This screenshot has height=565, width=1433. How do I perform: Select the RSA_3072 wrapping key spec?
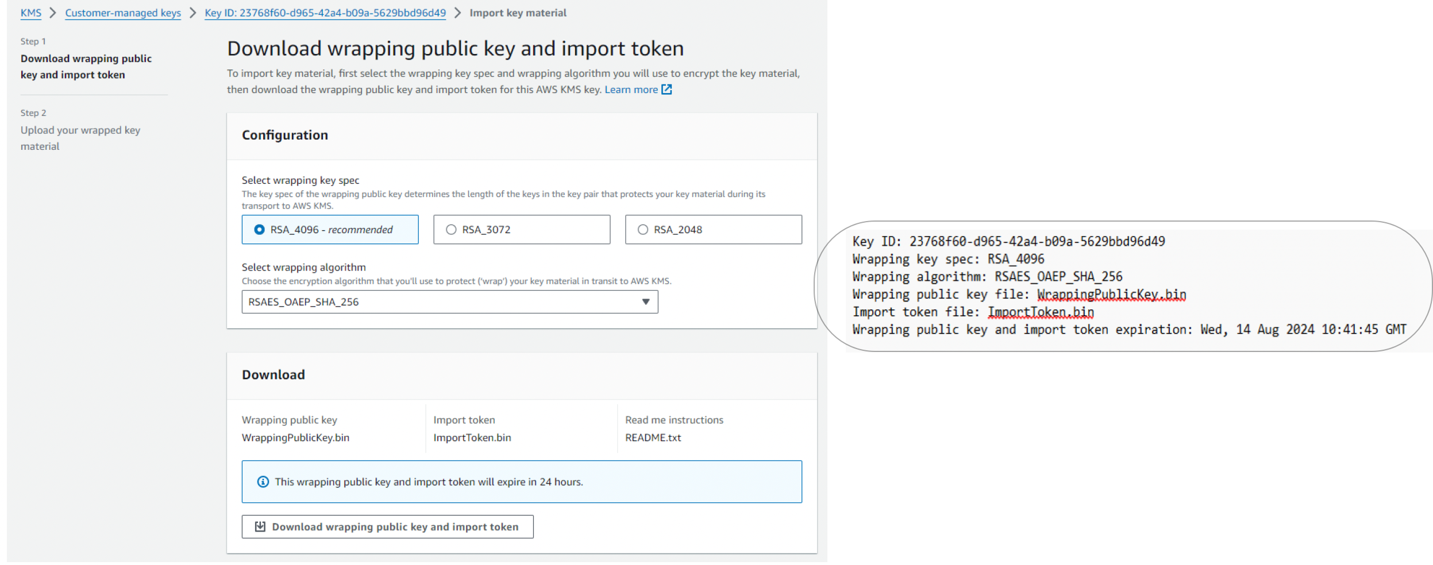coord(522,230)
